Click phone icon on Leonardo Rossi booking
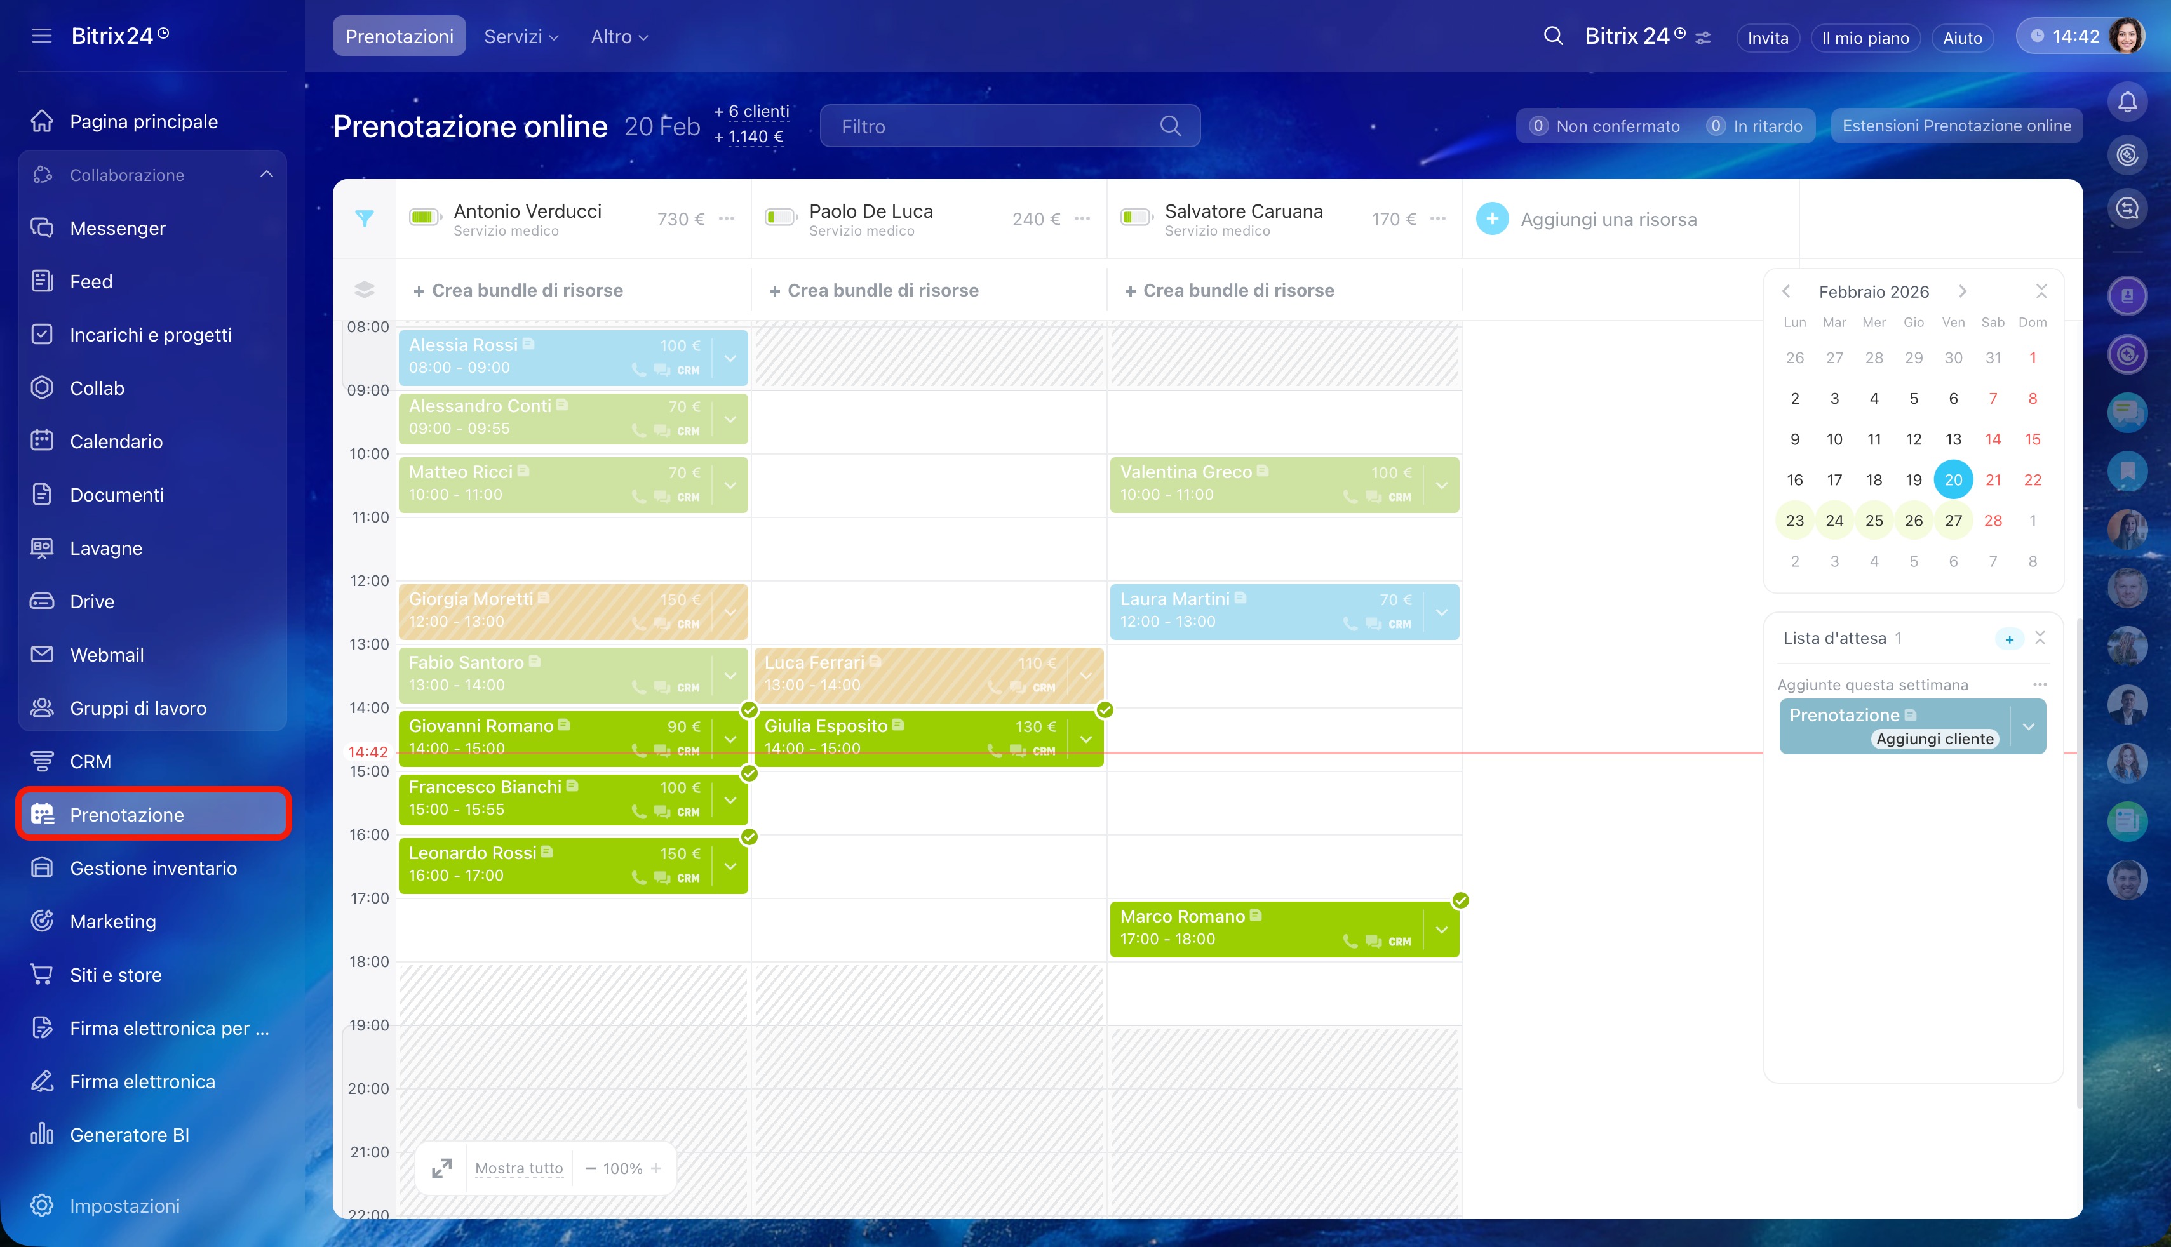This screenshot has width=2171, height=1247. 638,878
